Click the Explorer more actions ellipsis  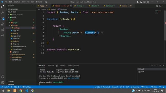(x=33, y=6)
